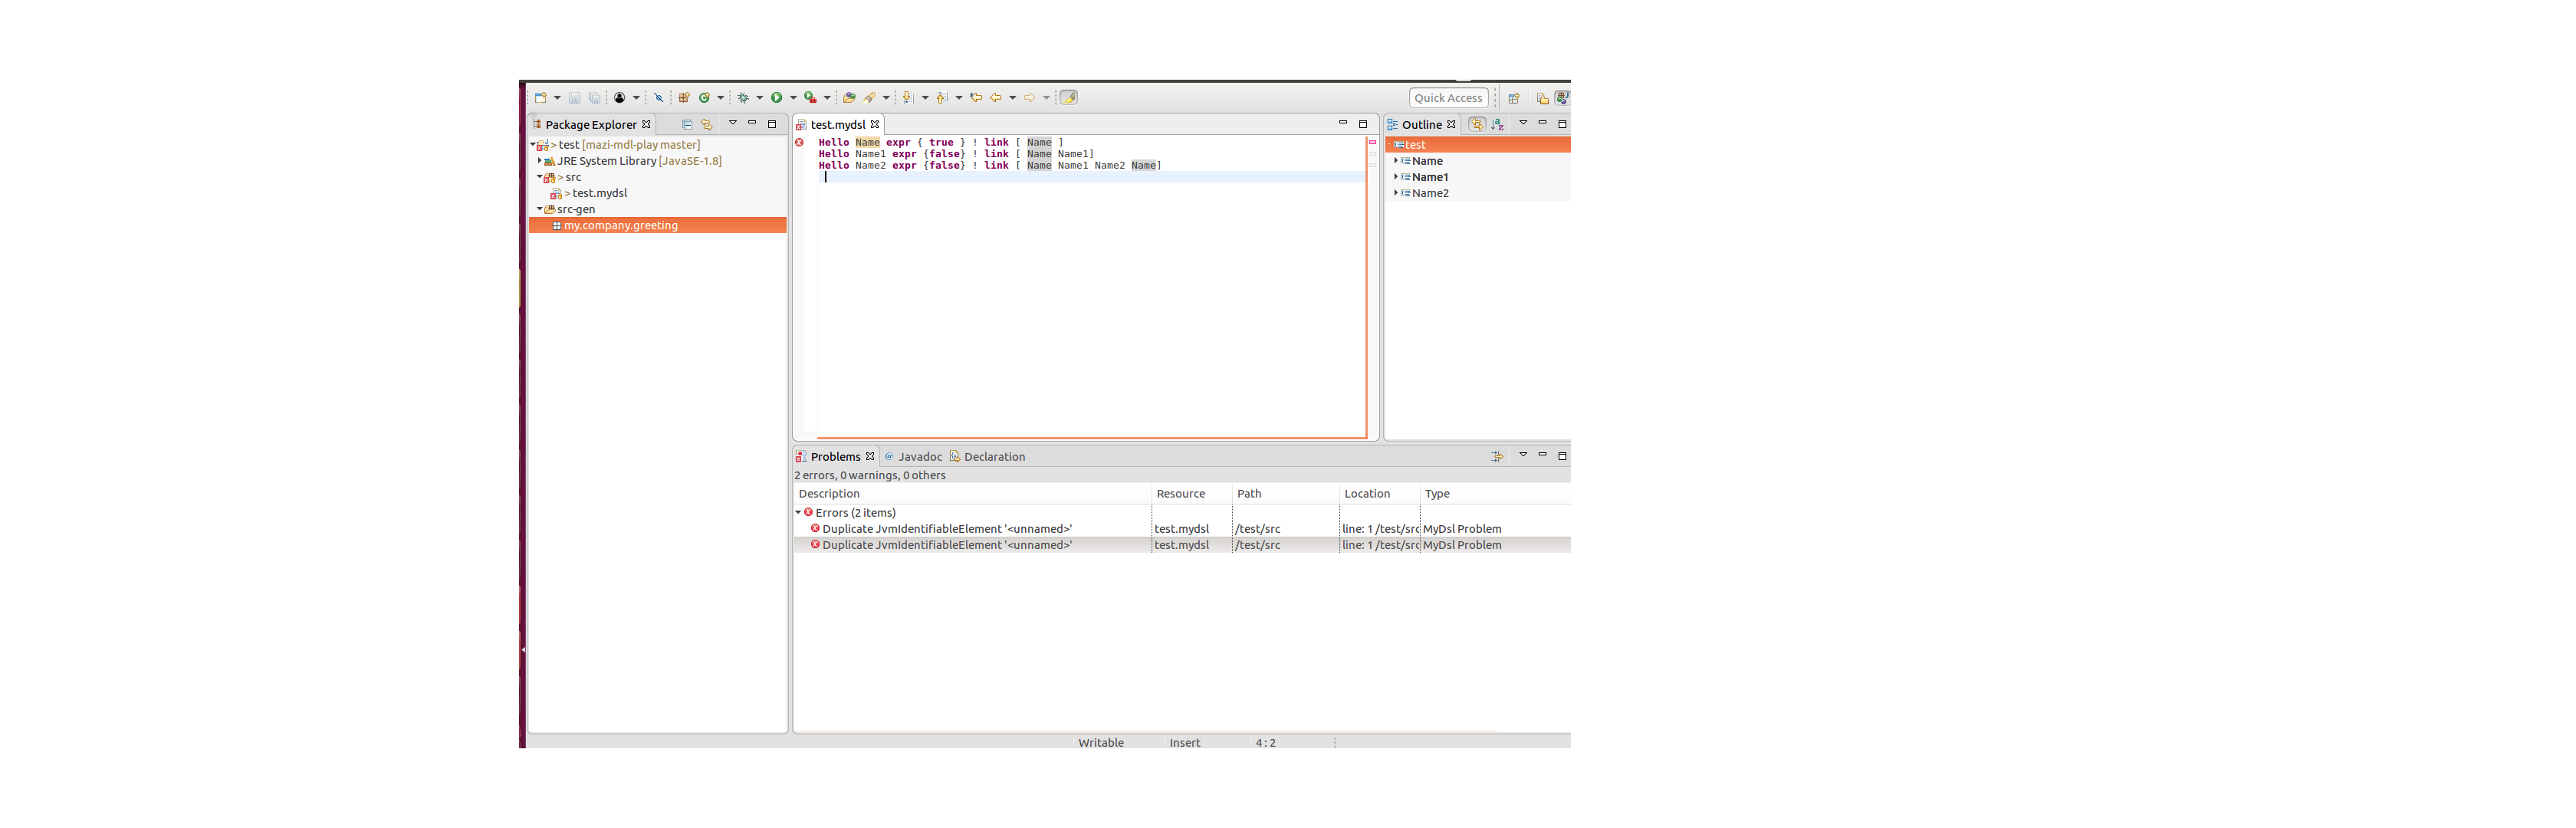Click pink error marker in overview ruler
This screenshot has width=2576, height=828.
[x=1372, y=143]
